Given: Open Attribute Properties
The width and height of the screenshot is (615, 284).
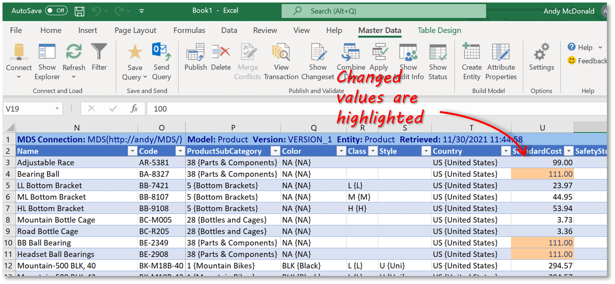Looking at the screenshot, I should coord(501,61).
